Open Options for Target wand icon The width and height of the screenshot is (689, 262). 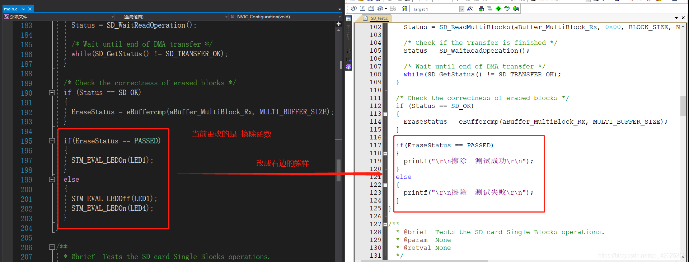point(470,9)
